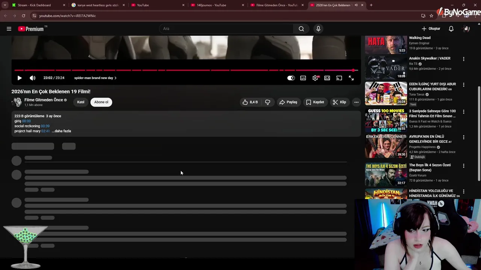
Task: Open the account avatar menu
Action: point(466,28)
